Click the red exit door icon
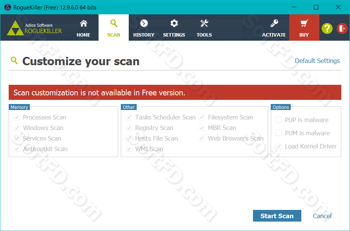 [342, 29]
